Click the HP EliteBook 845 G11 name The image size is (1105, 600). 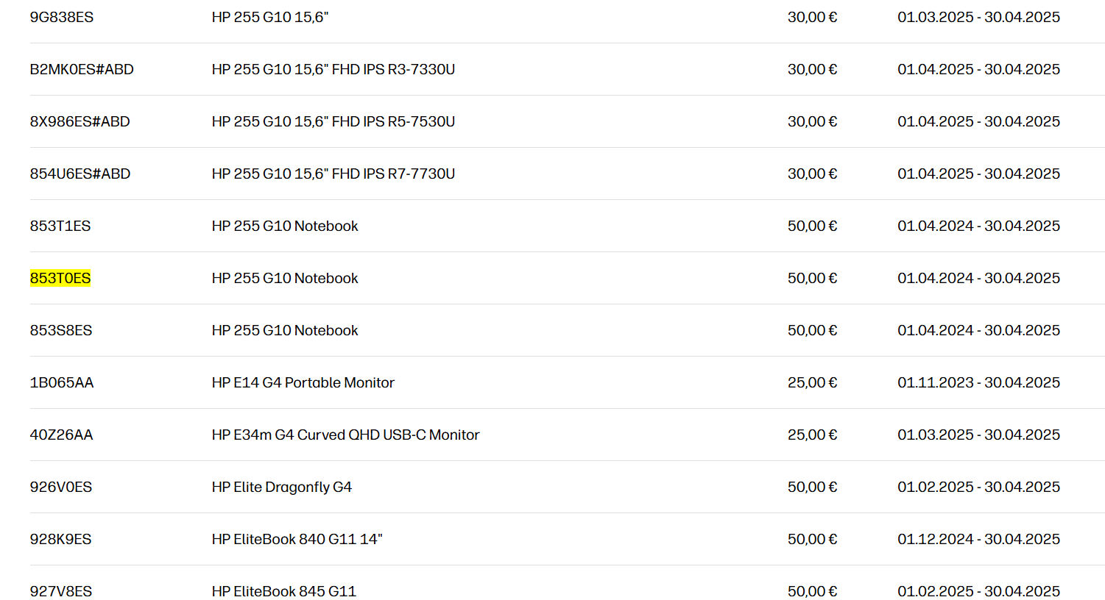283,591
